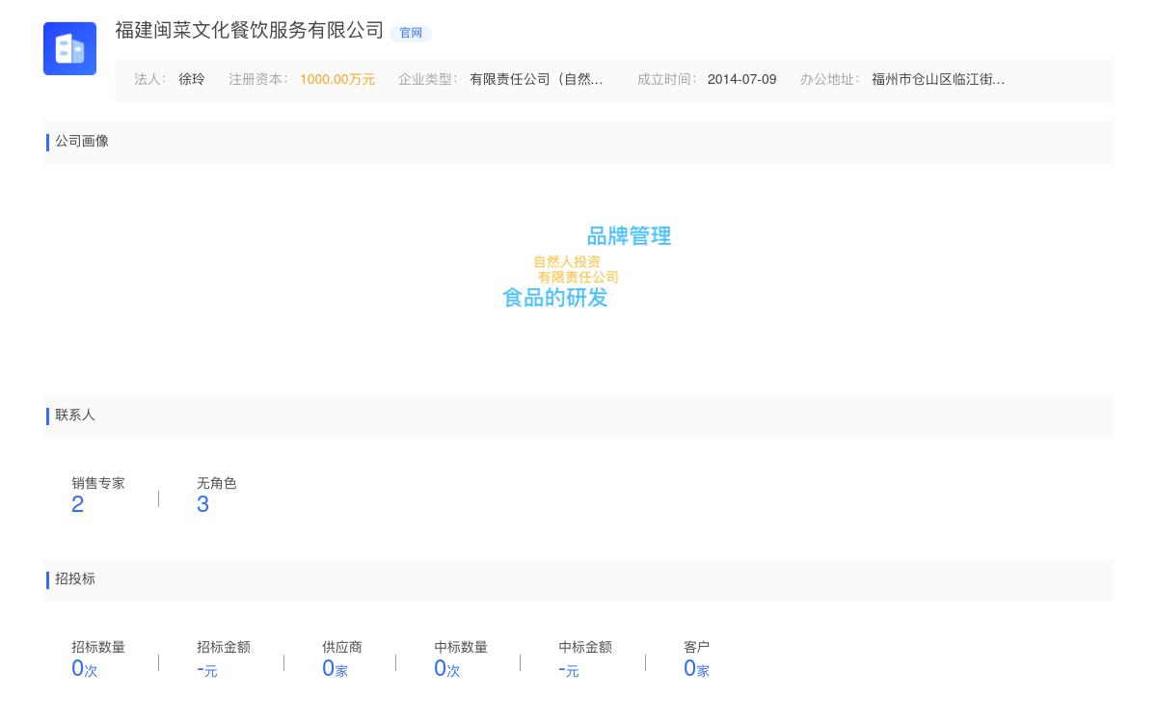Click the 招标金额 label
Screen dimensions: 1157x725
(x=224, y=648)
